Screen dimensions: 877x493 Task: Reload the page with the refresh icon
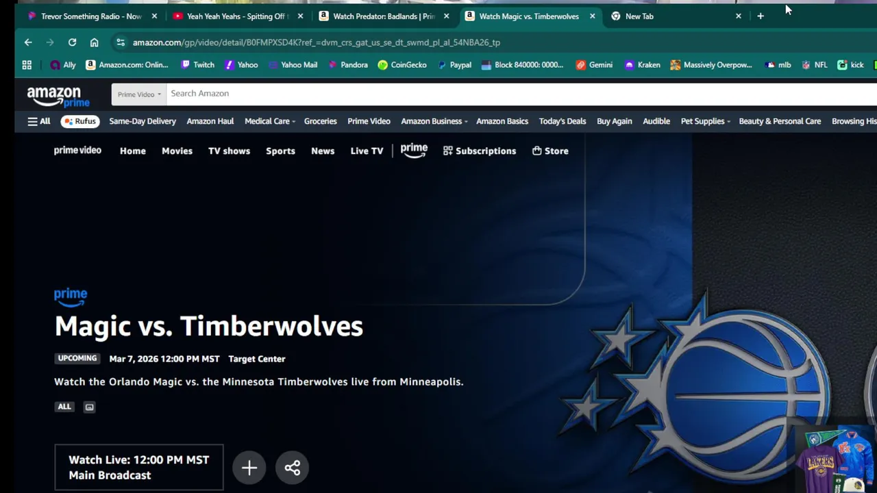(x=72, y=42)
